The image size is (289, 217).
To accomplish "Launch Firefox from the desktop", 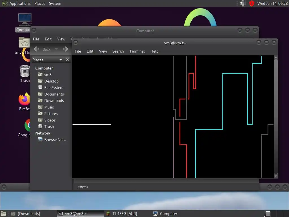I will click(24, 99).
